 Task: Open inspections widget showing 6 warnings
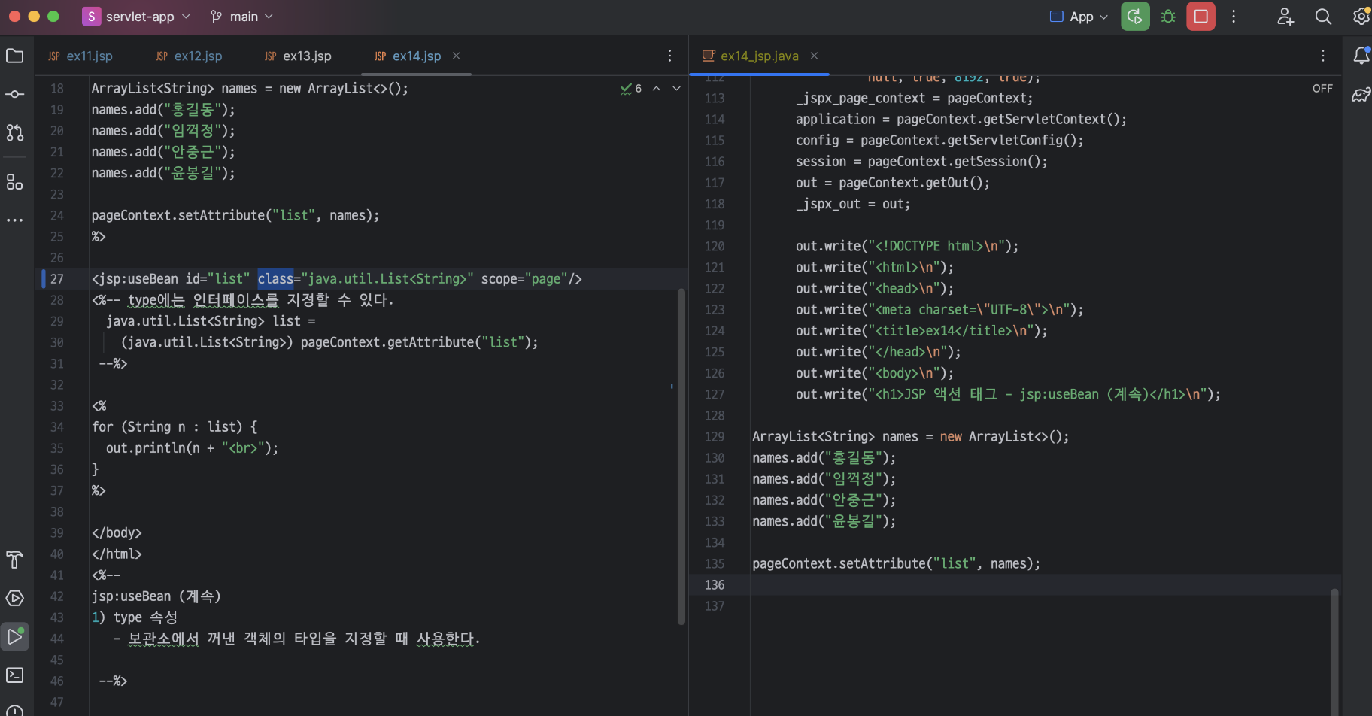(631, 89)
